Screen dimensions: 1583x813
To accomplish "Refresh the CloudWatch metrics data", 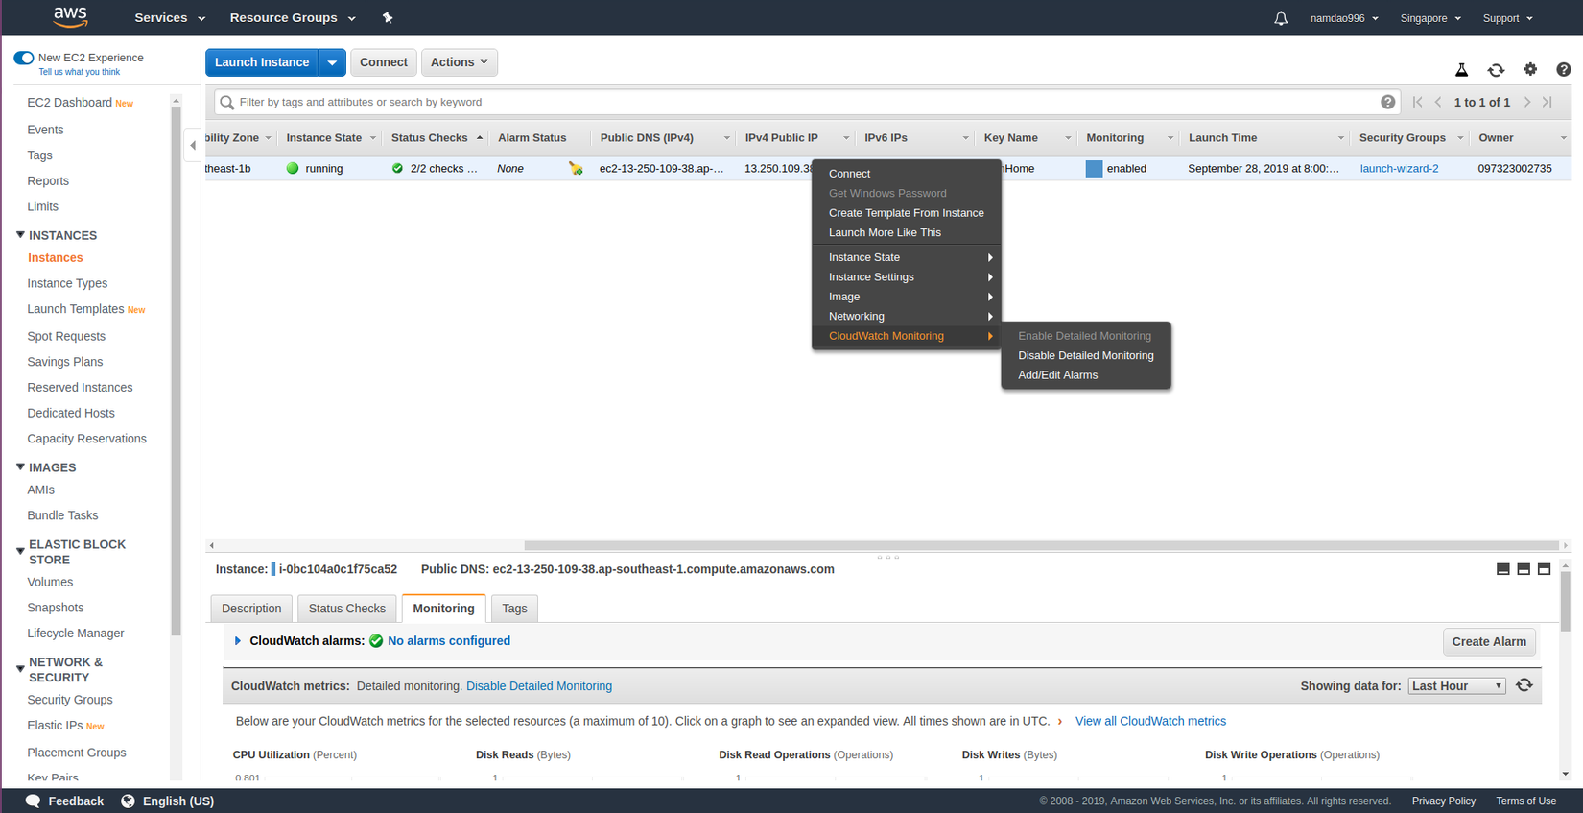I will pyautogui.click(x=1524, y=685).
